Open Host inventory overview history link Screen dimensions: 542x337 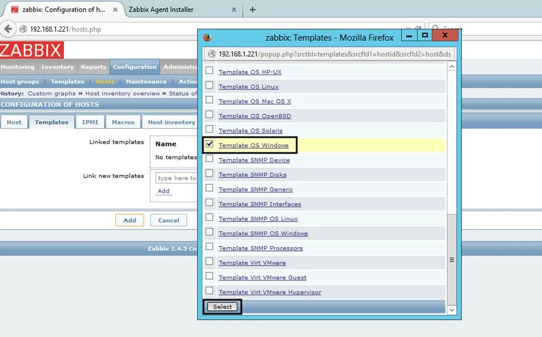pos(122,94)
